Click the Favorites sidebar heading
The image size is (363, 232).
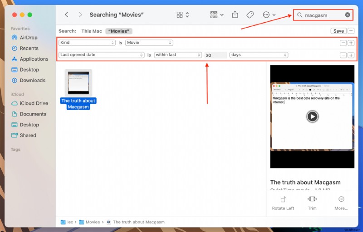pyautogui.click(x=20, y=29)
